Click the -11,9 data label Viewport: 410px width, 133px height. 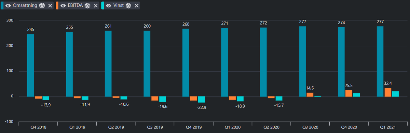[x=85, y=104]
